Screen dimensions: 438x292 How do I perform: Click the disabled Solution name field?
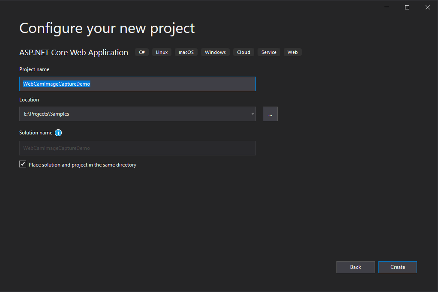[138, 148]
